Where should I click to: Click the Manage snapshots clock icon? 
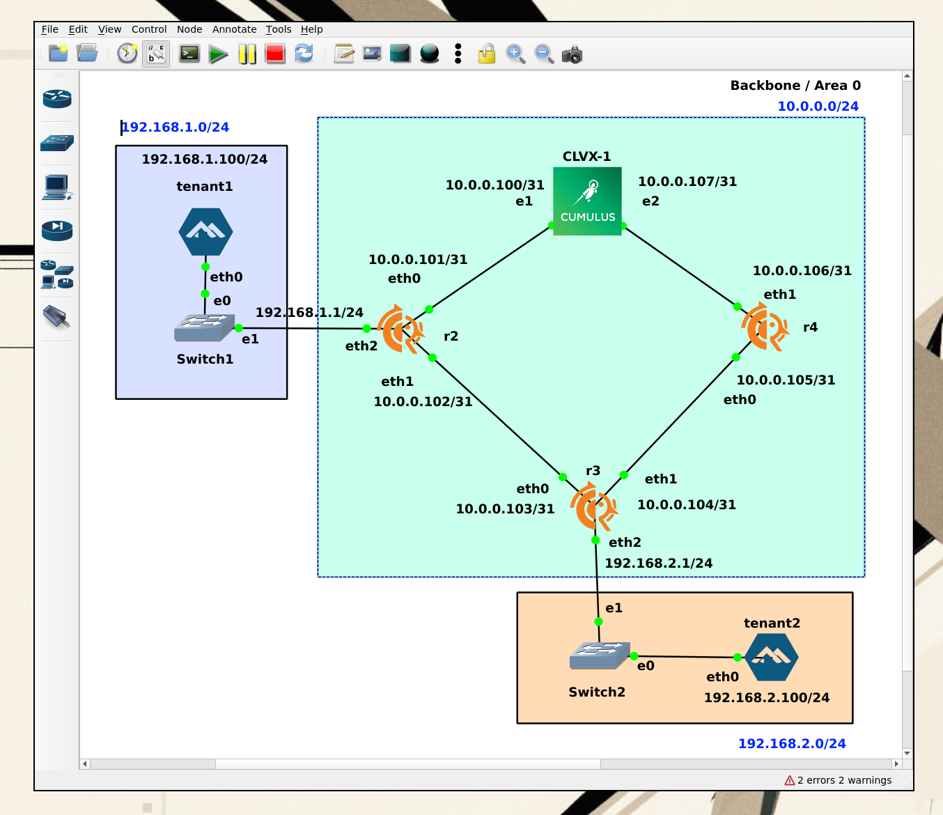(127, 54)
